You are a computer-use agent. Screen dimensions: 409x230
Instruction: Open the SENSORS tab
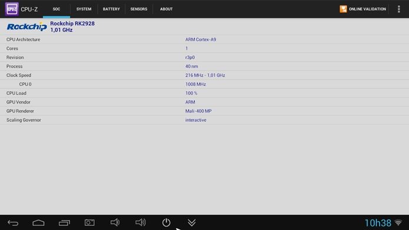click(139, 9)
